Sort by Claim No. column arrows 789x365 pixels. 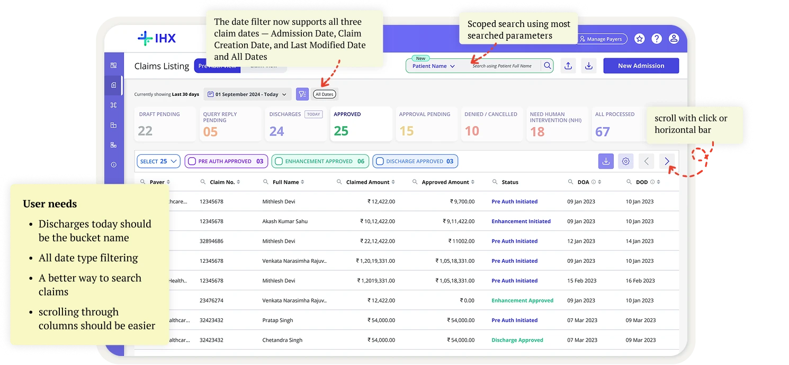point(238,182)
